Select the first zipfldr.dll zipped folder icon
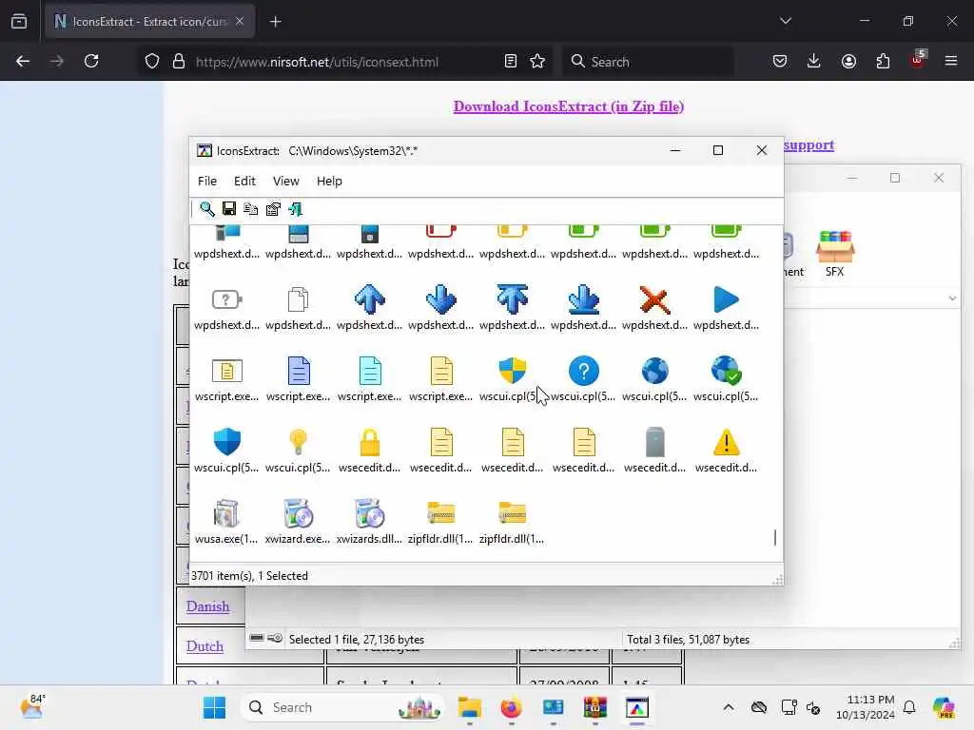974x730 pixels. pos(441,513)
